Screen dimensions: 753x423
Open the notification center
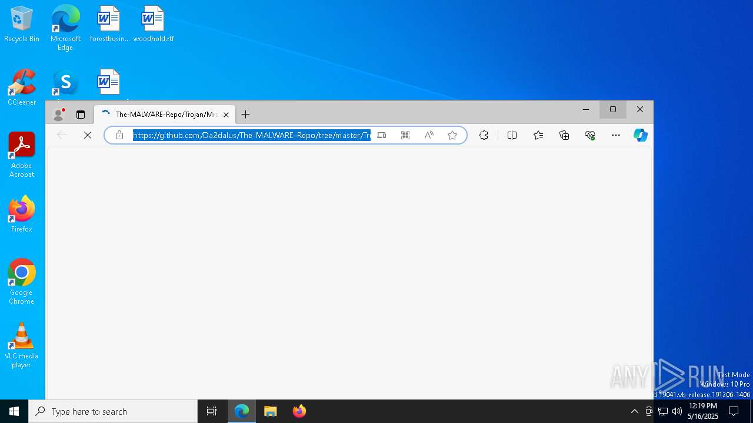734,411
